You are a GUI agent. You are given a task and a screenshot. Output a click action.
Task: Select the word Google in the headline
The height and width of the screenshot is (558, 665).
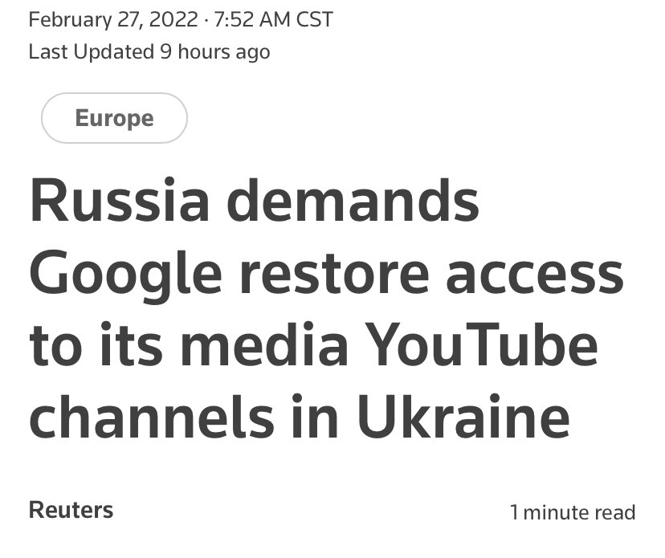[x=125, y=275]
